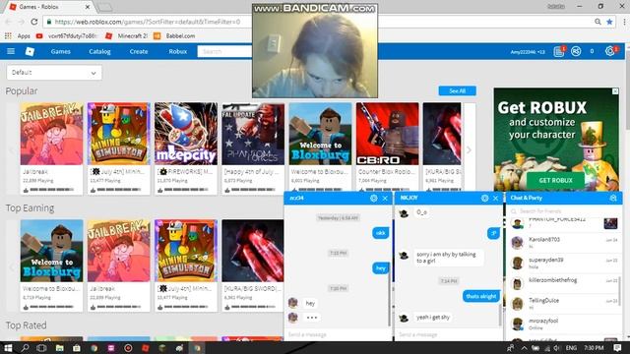Click the zoom magnifier icon in address bar
The width and height of the screenshot is (630, 354).
click(x=598, y=22)
